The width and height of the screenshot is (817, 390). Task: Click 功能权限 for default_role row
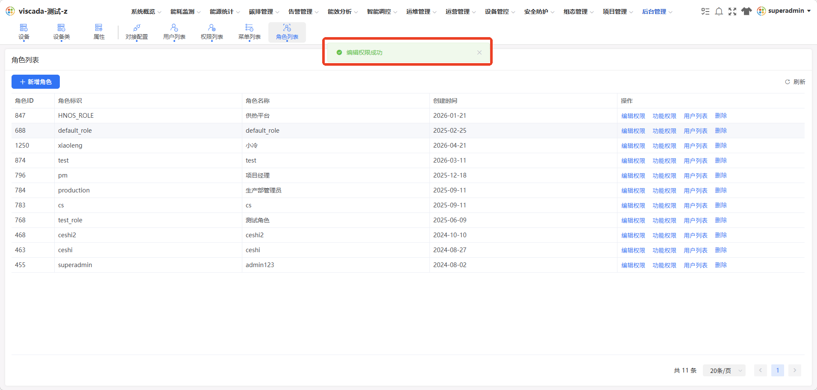(664, 131)
